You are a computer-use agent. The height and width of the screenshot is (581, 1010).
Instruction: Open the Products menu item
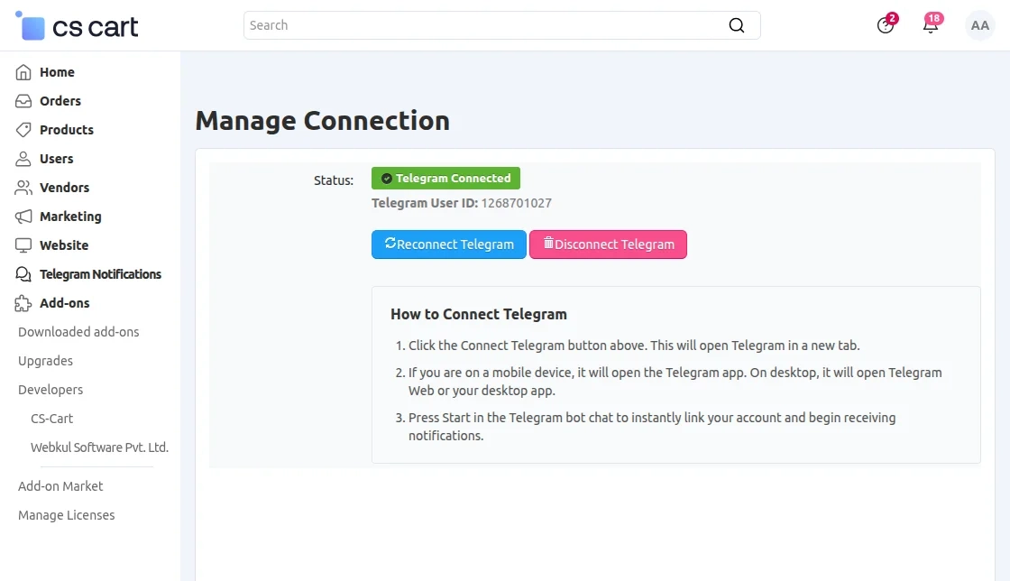67,130
